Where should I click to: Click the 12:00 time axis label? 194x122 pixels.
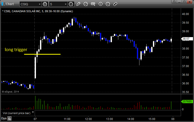coord(88,119)
